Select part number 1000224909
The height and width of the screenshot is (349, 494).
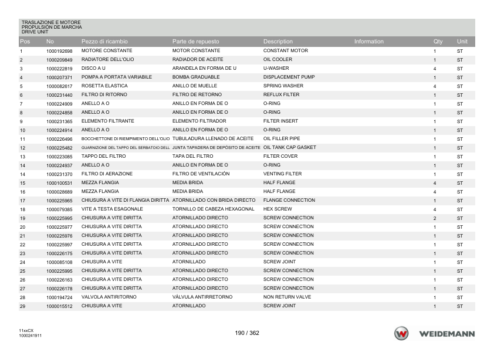click(59, 104)
